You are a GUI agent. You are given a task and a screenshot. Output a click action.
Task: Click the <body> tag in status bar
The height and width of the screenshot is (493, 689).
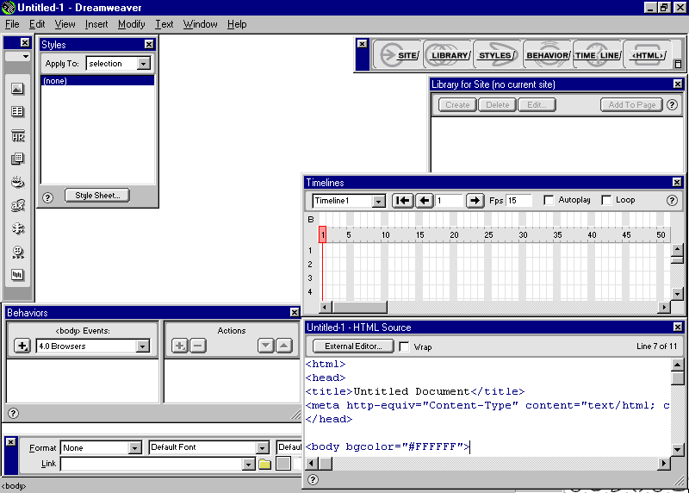click(14, 486)
